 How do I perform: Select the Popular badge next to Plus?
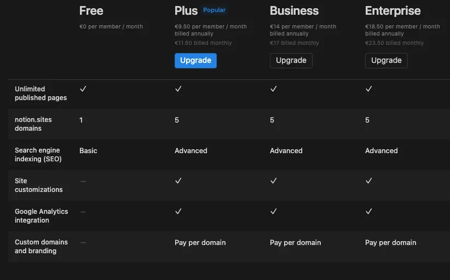coord(214,10)
